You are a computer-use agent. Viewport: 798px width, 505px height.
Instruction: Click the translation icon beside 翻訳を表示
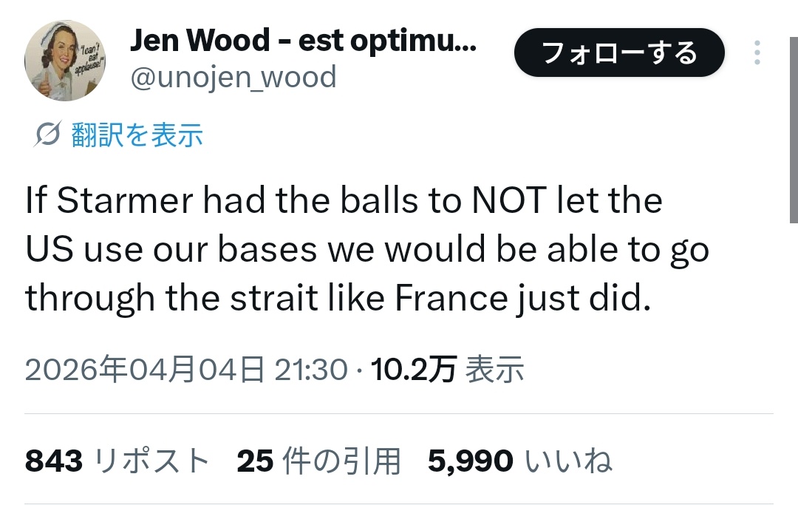(x=47, y=135)
